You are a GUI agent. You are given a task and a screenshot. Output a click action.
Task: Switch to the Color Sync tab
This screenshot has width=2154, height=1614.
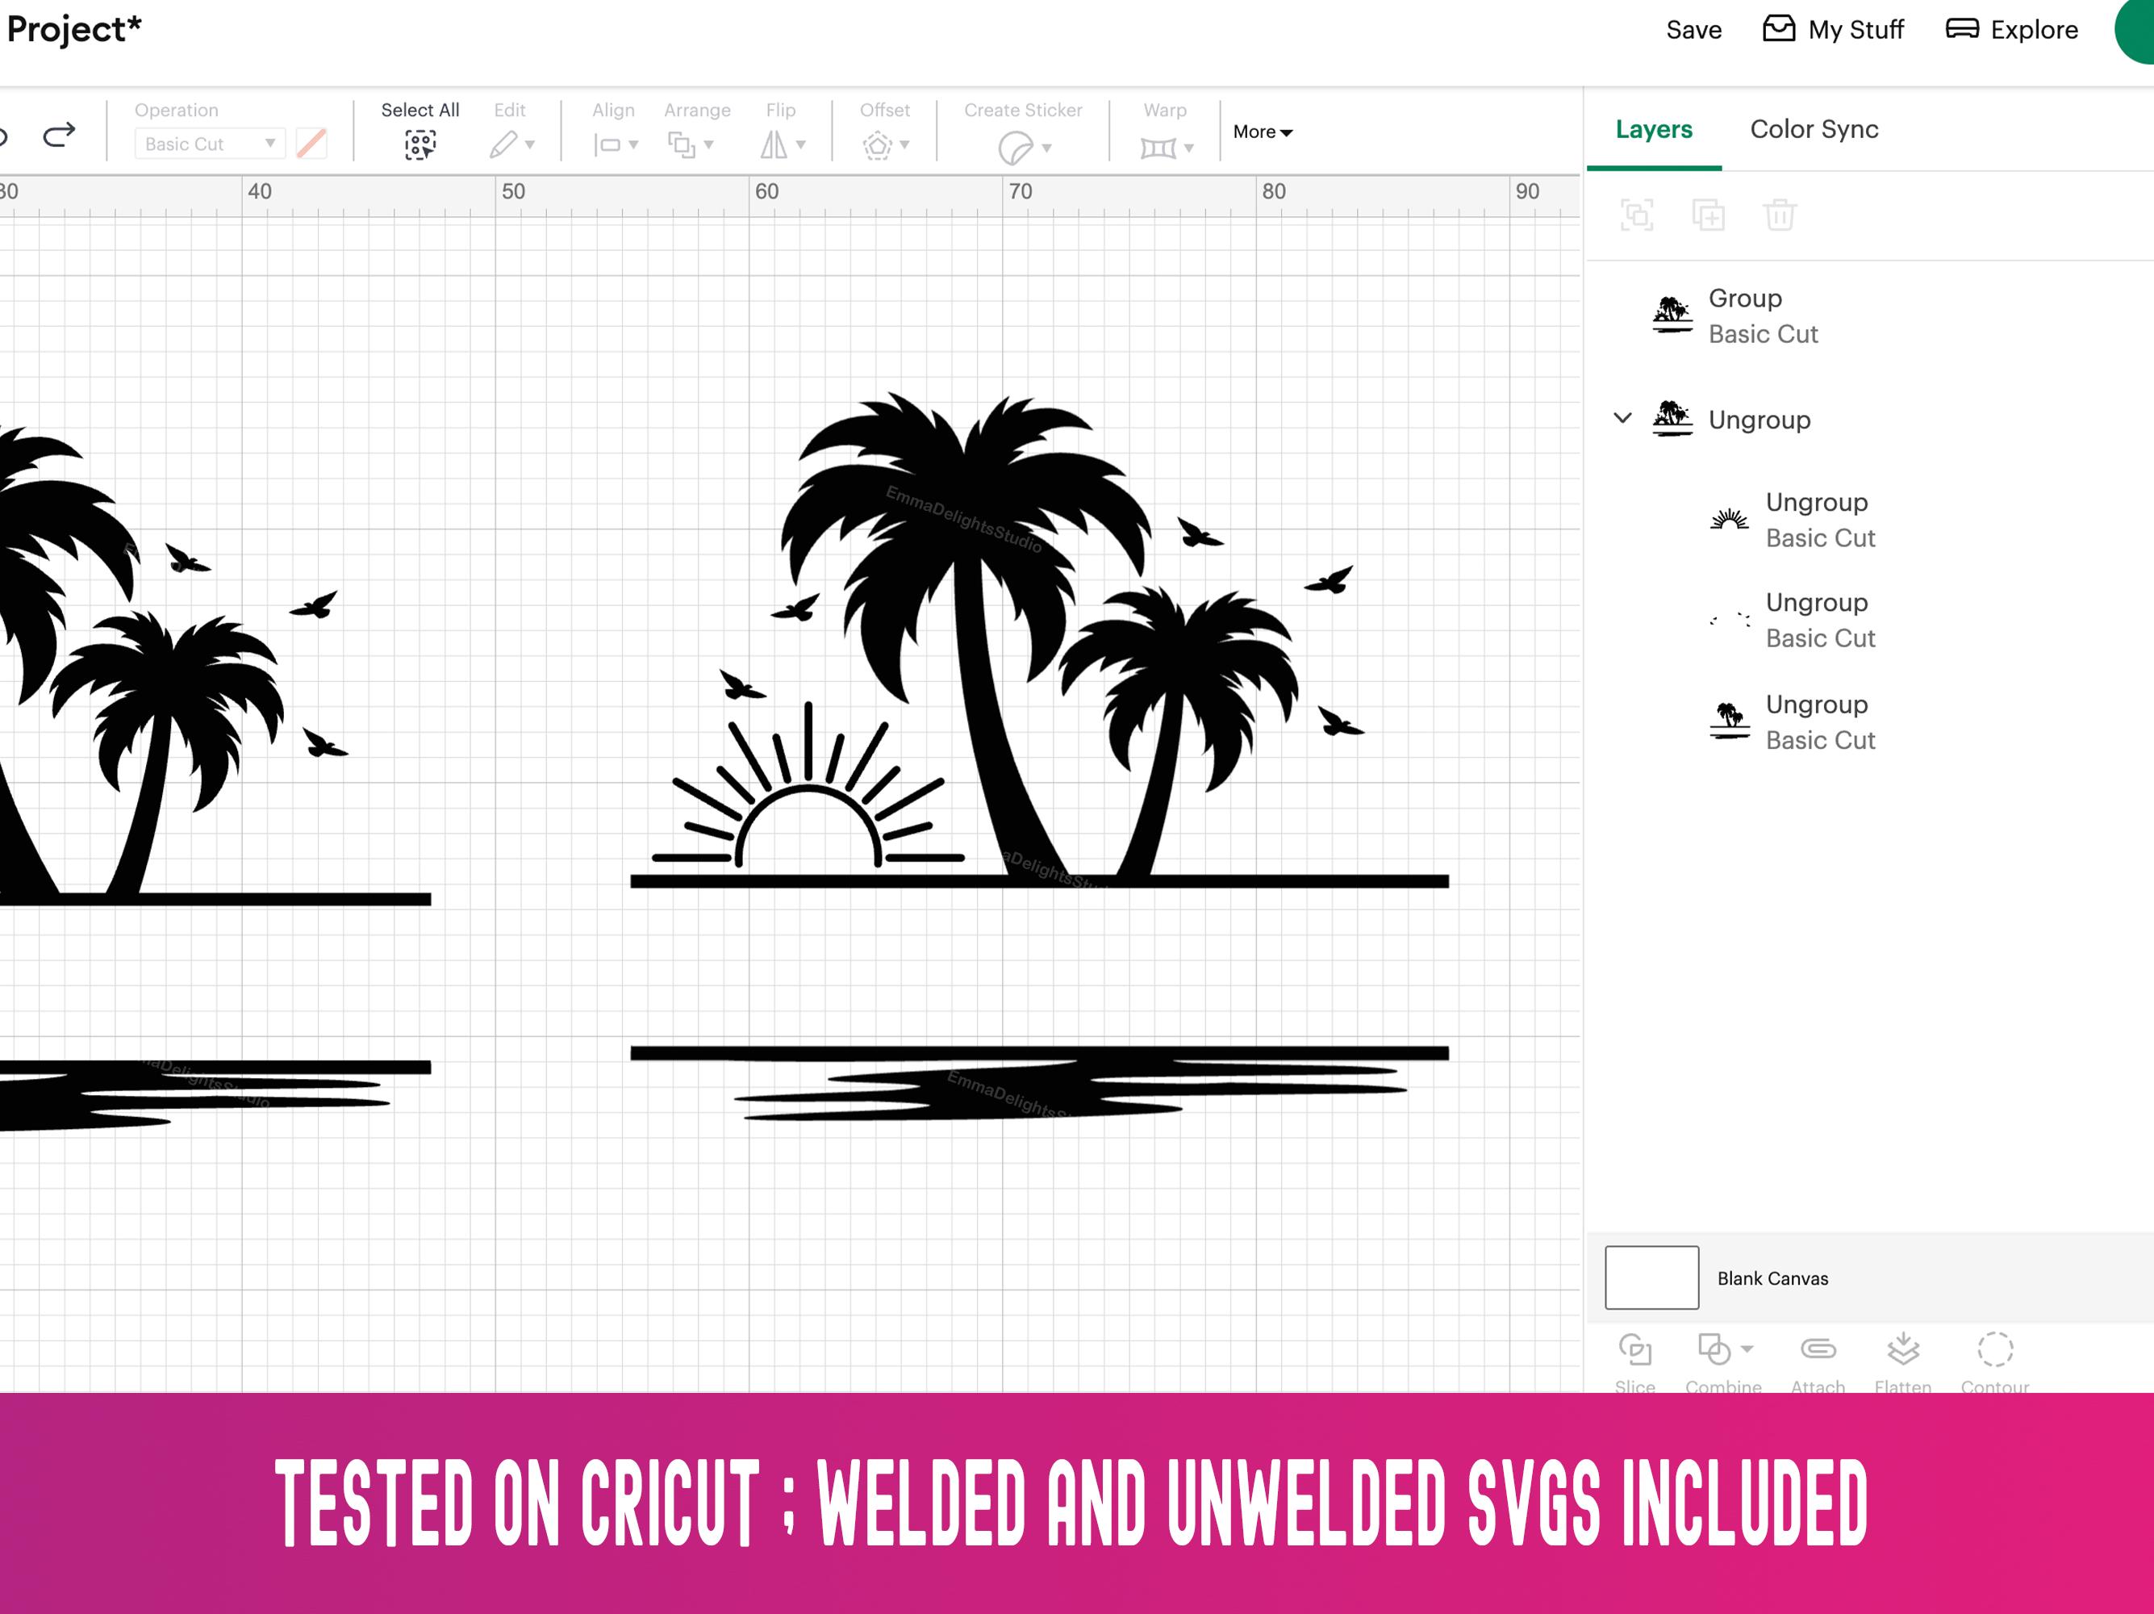pos(1814,130)
